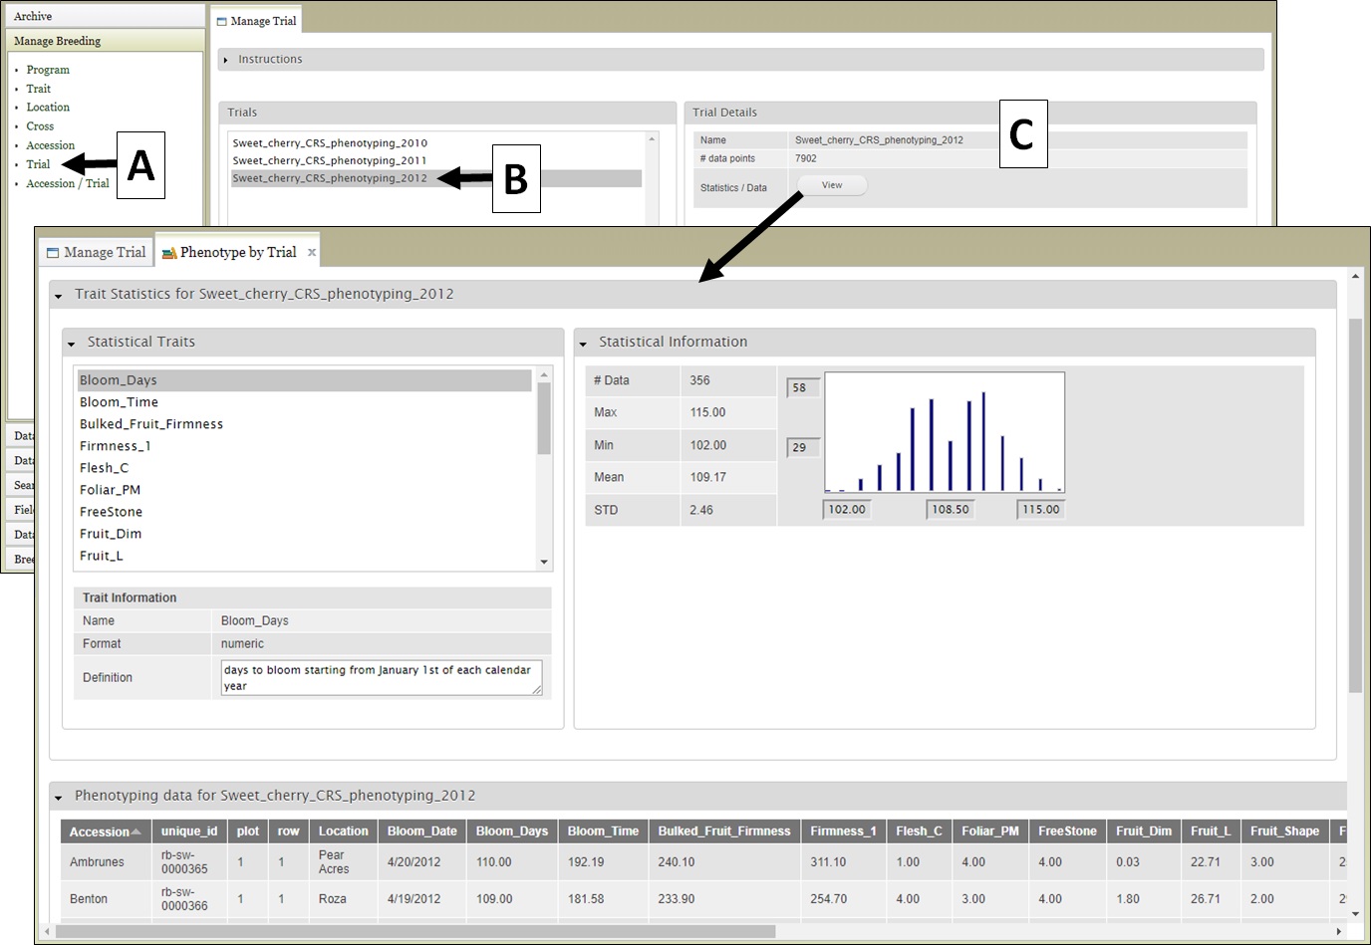This screenshot has height=945, width=1371.
Task: Switch to the Manage Trial tab in the front panel
Action: click(96, 253)
